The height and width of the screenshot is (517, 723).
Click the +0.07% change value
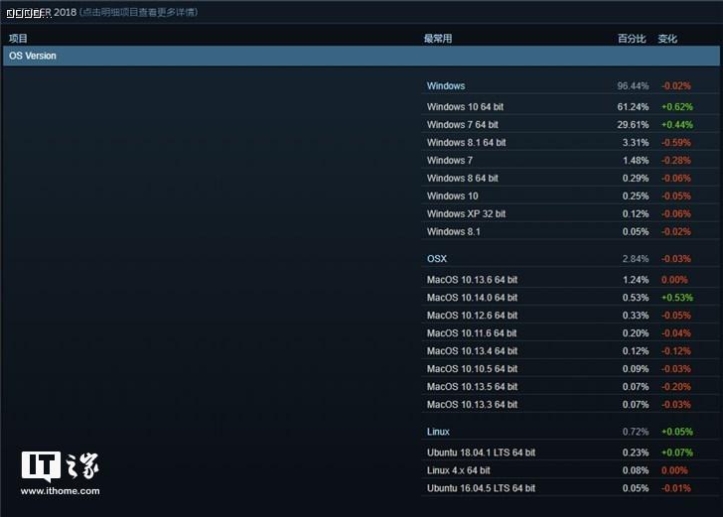677,452
